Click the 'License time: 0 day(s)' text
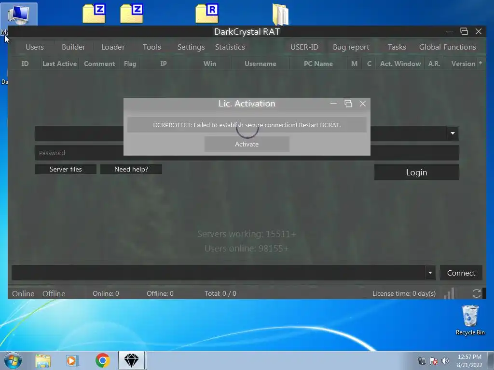 click(x=404, y=293)
